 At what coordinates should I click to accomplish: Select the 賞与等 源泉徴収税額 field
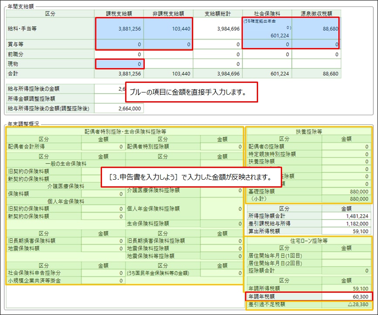315,45
